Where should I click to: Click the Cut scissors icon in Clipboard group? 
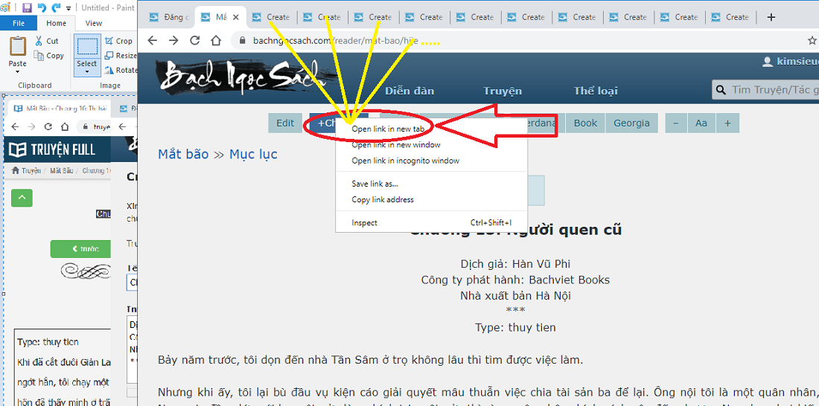(39, 42)
